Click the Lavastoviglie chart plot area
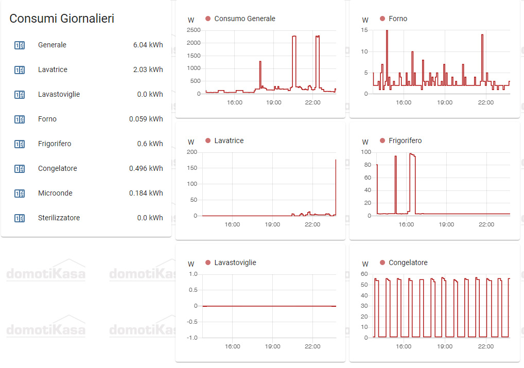Screen dimensions: 524x368 pyautogui.click(x=269, y=306)
